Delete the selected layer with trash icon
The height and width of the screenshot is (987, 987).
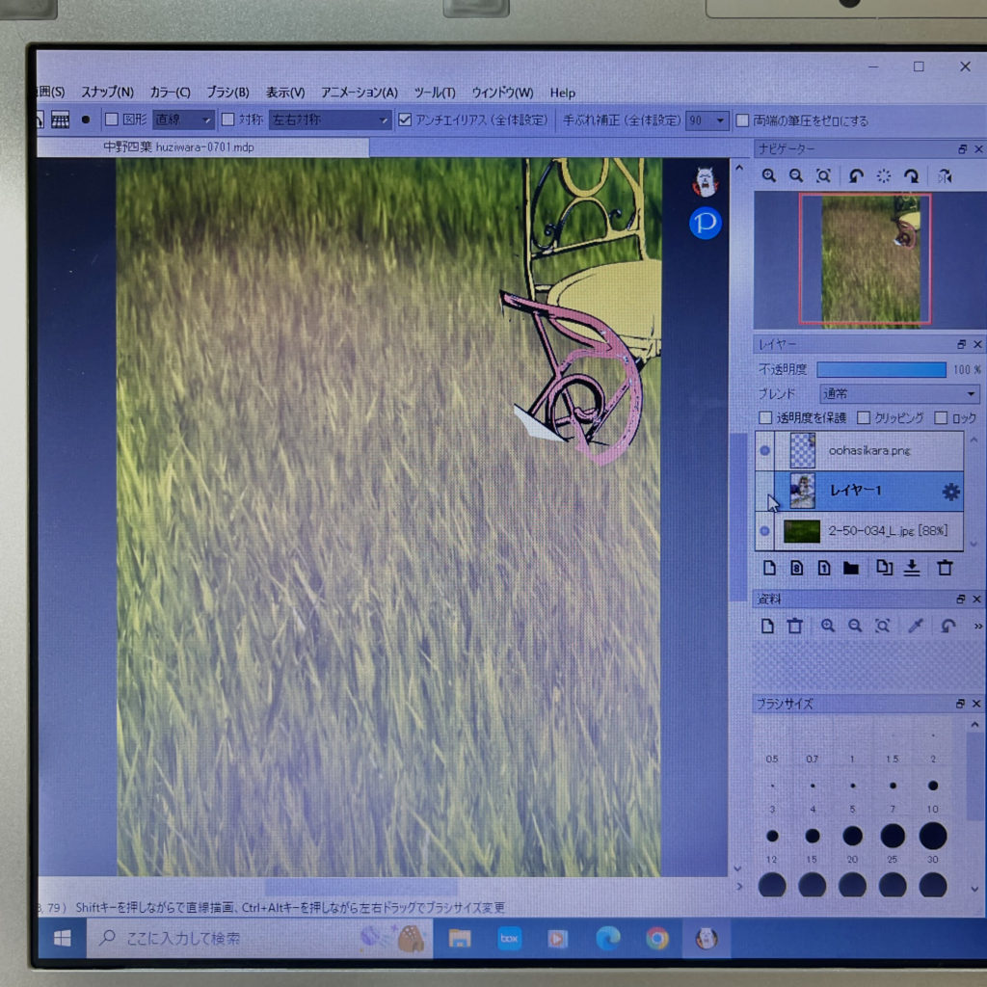pos(945,568)
